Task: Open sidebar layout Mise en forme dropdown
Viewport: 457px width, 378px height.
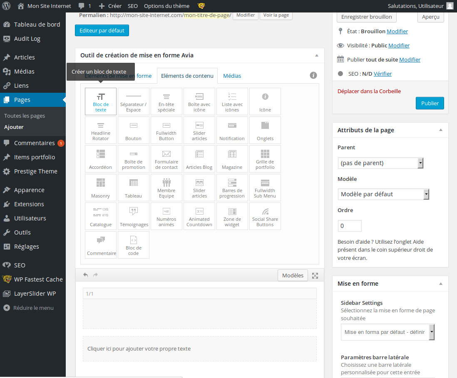Action: pyautogui.click(x=387, y=332)
